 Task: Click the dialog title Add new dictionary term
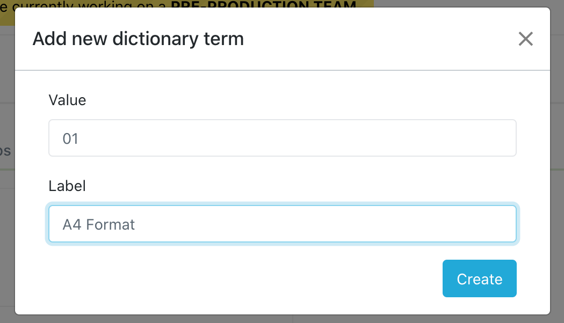(139, 38)
